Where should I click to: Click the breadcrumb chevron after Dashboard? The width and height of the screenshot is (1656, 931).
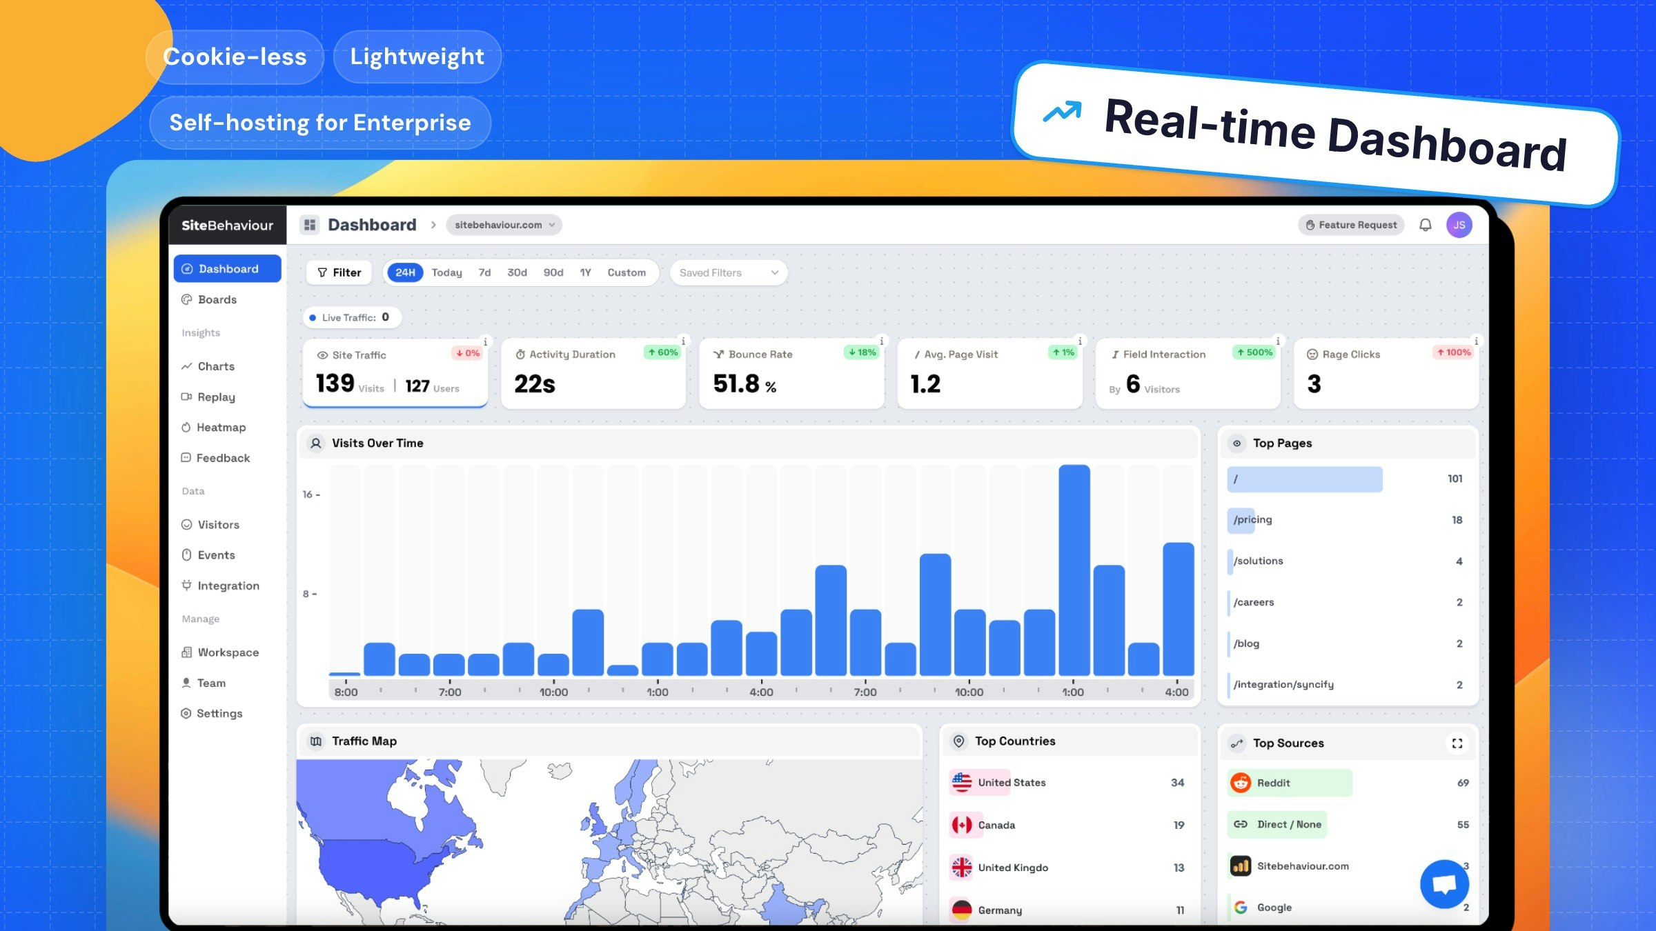[x=433, y=225]
